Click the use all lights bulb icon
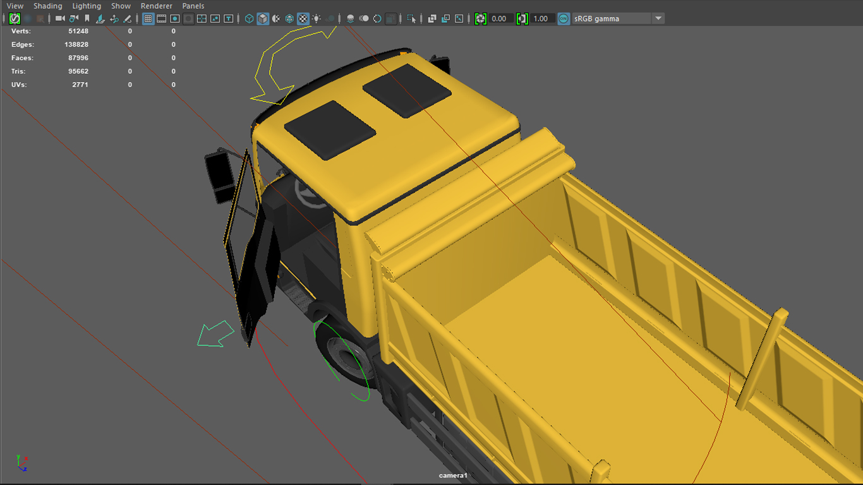863x485 pixels. pos(317,19)
